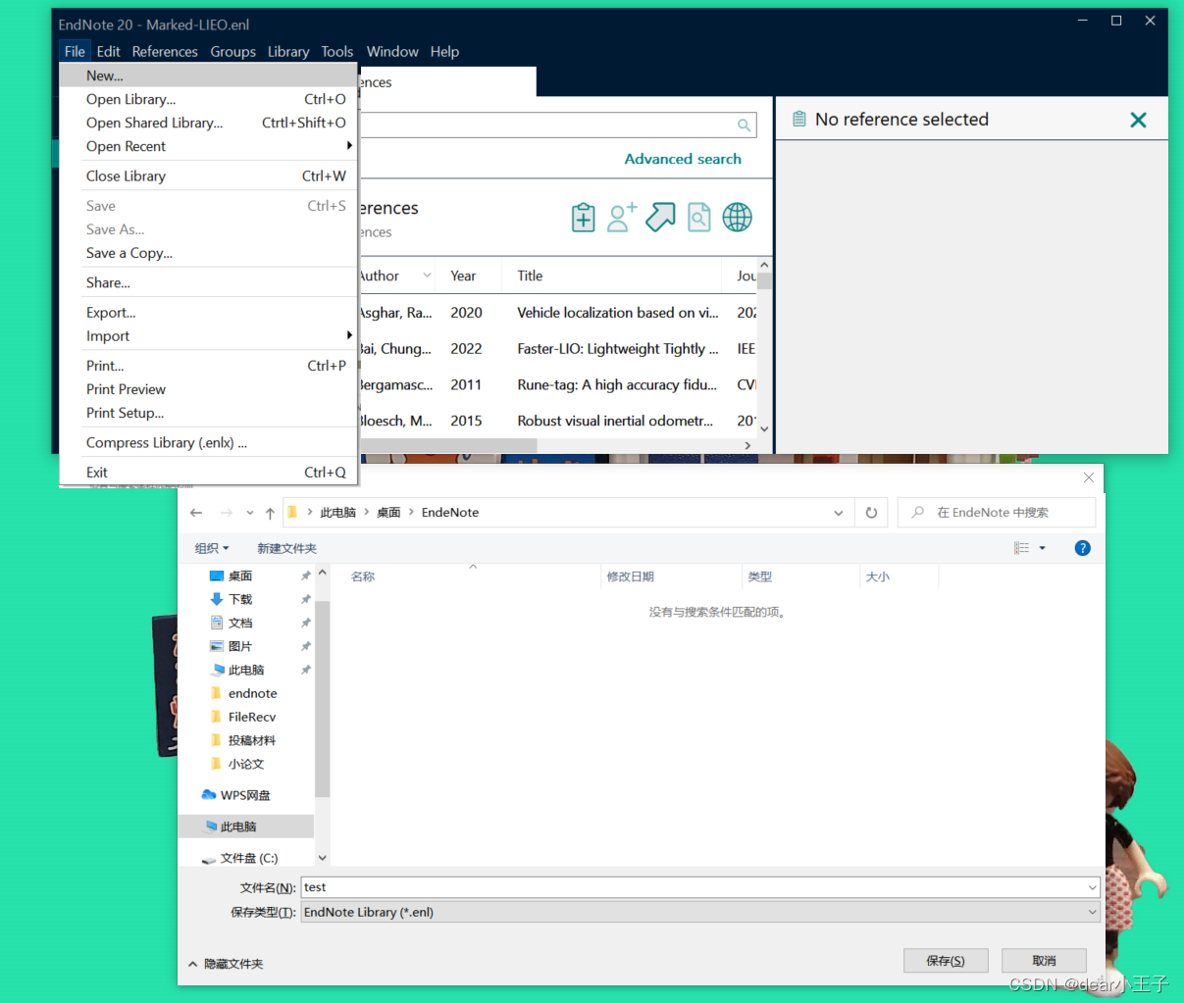Close the No reference selected panel
The width and height of the screenshot is (1184, 1003).
pyautogui.click(x=1138, y=120)
